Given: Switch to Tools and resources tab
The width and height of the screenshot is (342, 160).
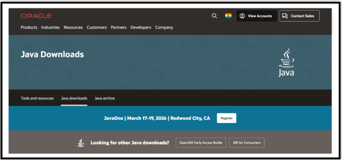Looking at the screenshot, I should pos(37,98).
